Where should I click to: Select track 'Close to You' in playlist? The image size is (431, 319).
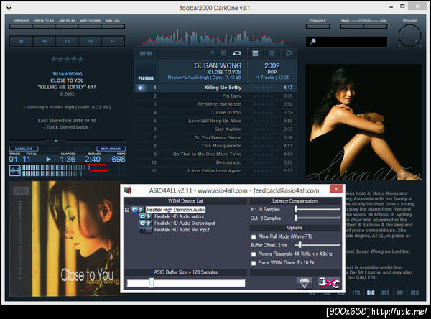[215, 113]
